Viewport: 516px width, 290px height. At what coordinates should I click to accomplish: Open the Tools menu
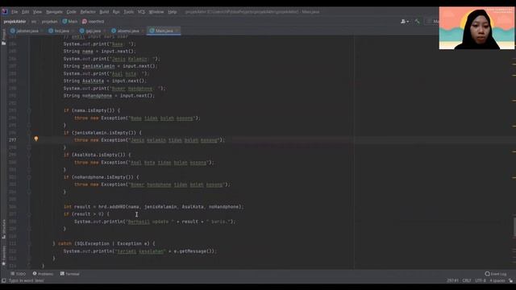(129, 12)
